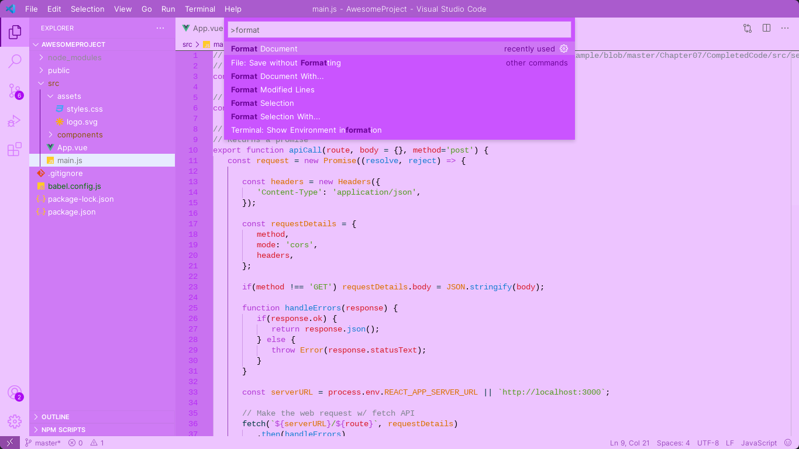Viewport: 799px width, 449px height.
Task: Open the Explorer view in activity bar
Action: pyautogui.click(x=15, y=32)
